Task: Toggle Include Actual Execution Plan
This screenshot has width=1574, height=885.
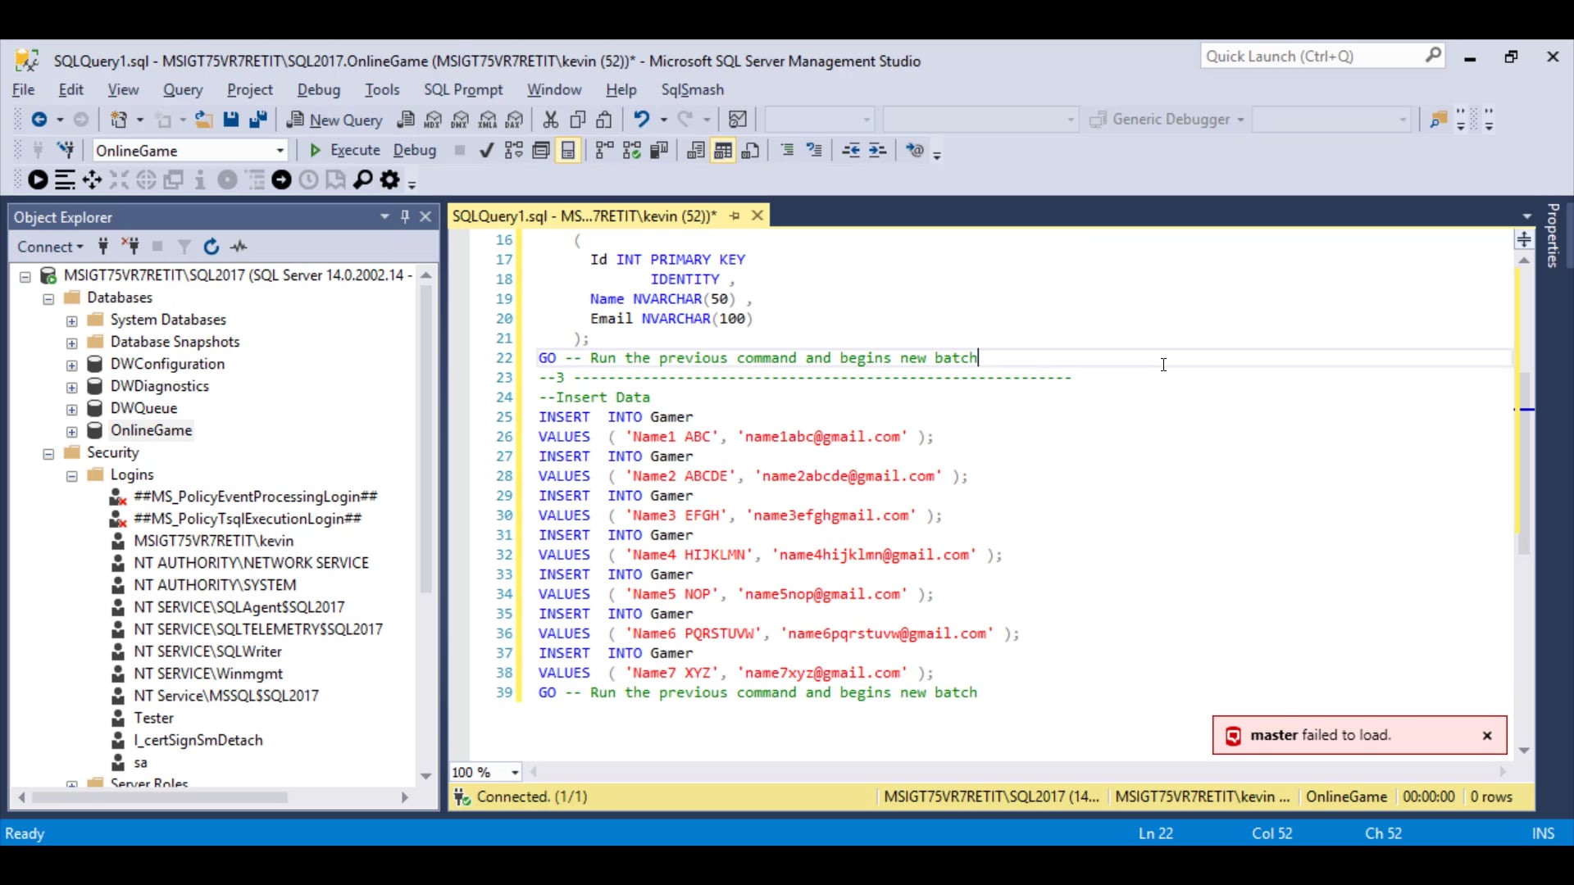Action: point(603,150)
